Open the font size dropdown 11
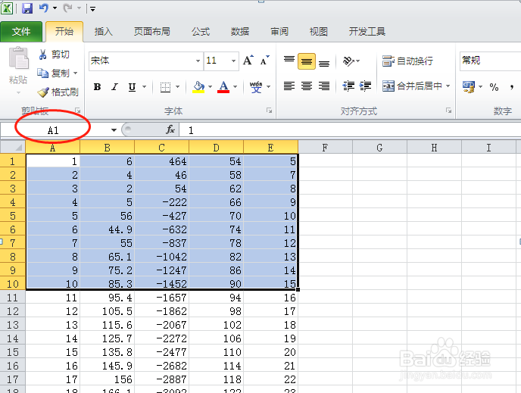This screenshot has height=393, width=521. tap(233, 61)
